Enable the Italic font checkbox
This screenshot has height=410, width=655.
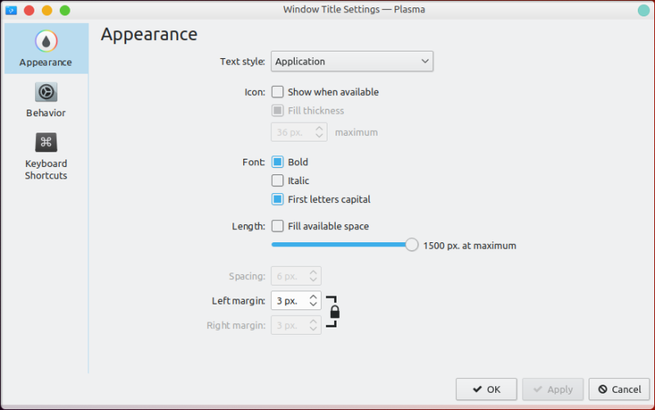(278, 181)
